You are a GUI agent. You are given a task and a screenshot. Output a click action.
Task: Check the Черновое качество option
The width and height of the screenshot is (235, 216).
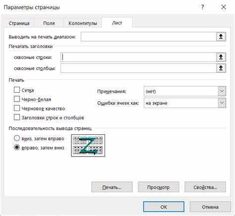pyautogui.click(x=17, y=108)
